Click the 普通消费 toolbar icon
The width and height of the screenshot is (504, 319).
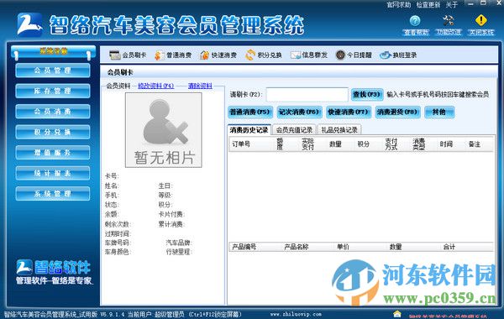159,55
